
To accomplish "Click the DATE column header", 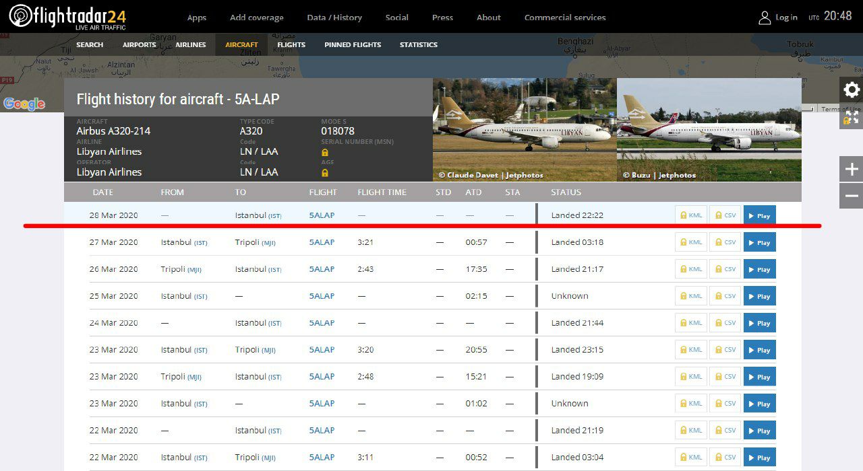I will point(102,192).
